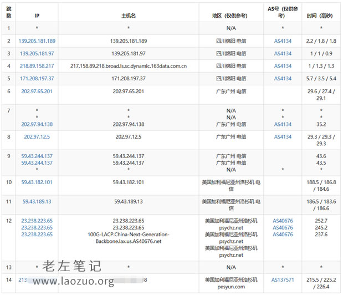Open the 59.43.189.13 IP link

(37, 201)
